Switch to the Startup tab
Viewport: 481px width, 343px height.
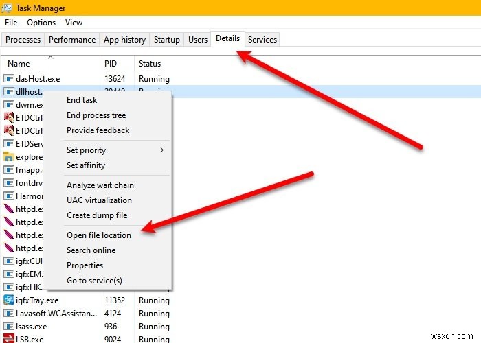[166, 40]
